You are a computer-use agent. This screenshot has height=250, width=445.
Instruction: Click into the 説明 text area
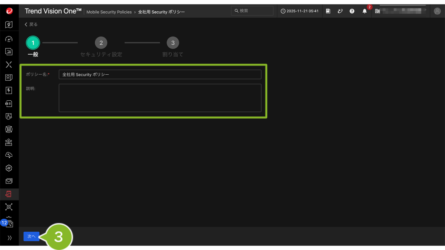click(x=160, y=98)
